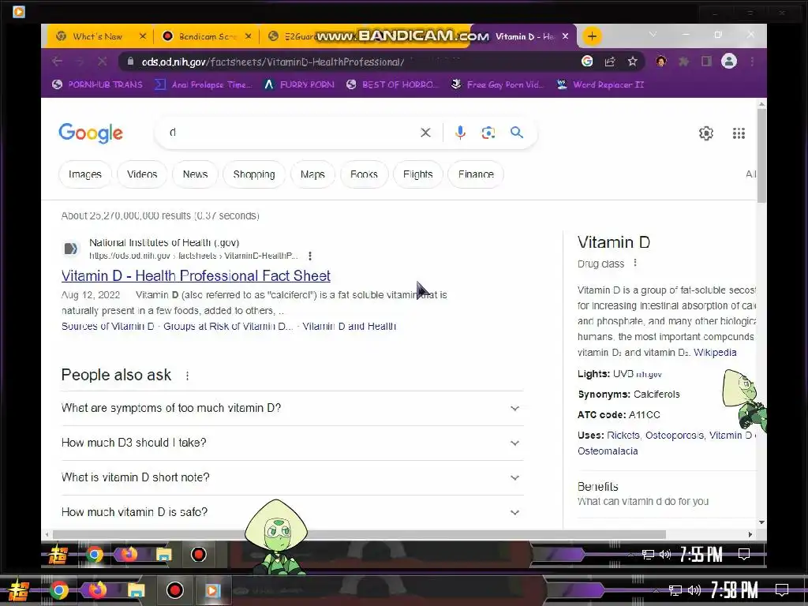Click the media player icon at top-left

[19, 11]
